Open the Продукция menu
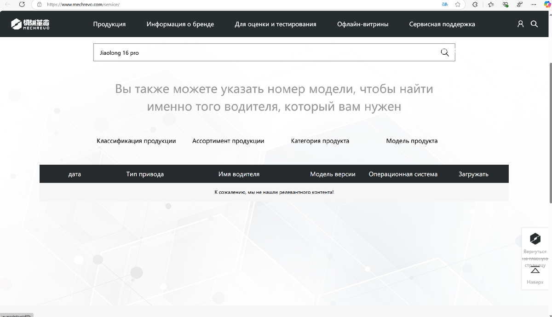 click(x=109, y=24)
